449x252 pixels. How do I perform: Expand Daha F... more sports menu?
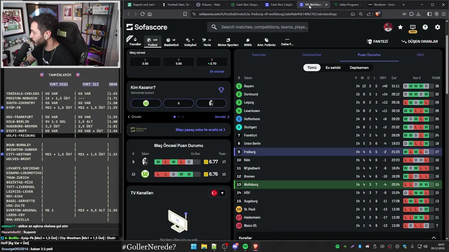coord(287,42)
